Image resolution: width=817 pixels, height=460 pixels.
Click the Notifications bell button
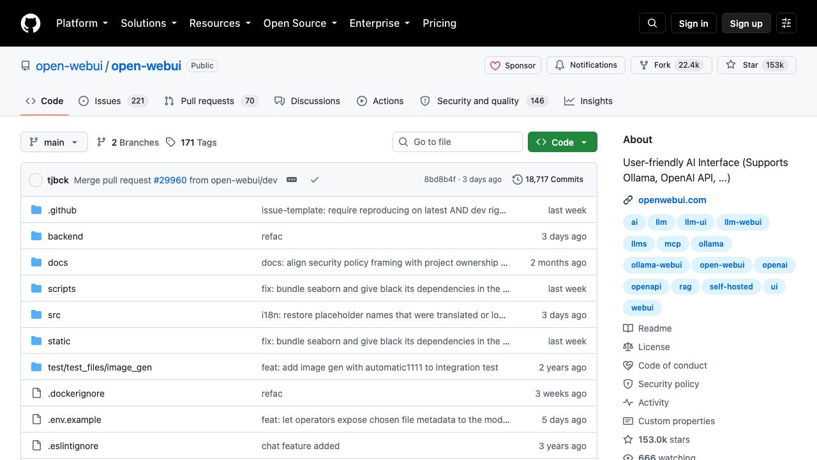click(586, 65)
